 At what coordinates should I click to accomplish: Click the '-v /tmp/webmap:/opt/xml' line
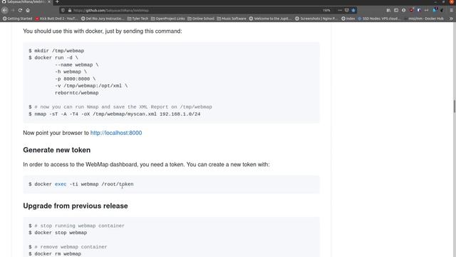[91, 86]
